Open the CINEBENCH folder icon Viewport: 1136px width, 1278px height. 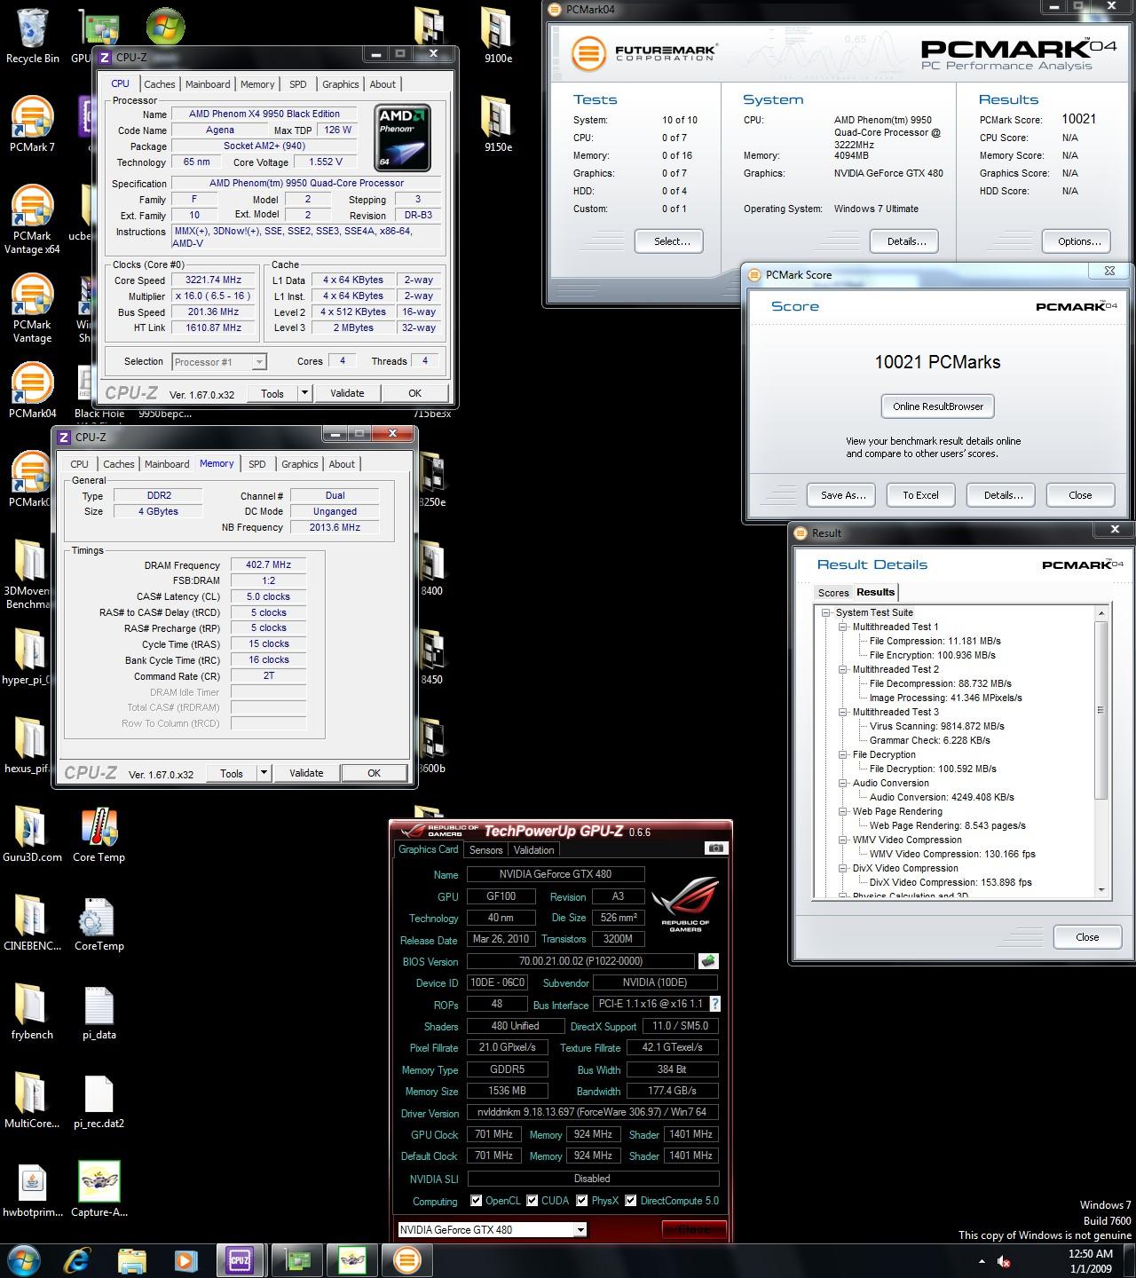click(x=32, y=923)
